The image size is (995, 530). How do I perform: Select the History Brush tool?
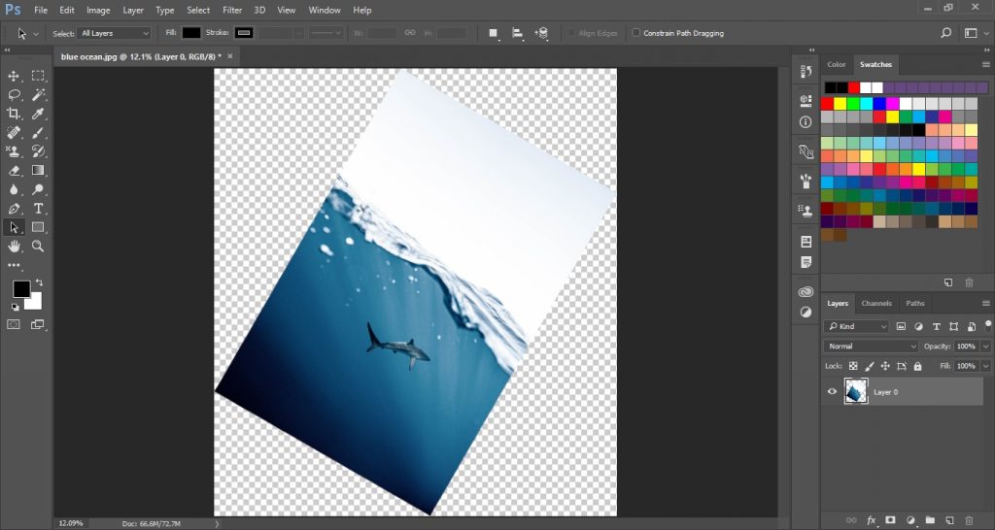(x=38, y=151)
